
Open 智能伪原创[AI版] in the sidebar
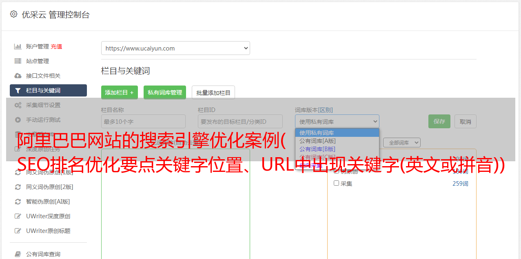tap(48, 202)
